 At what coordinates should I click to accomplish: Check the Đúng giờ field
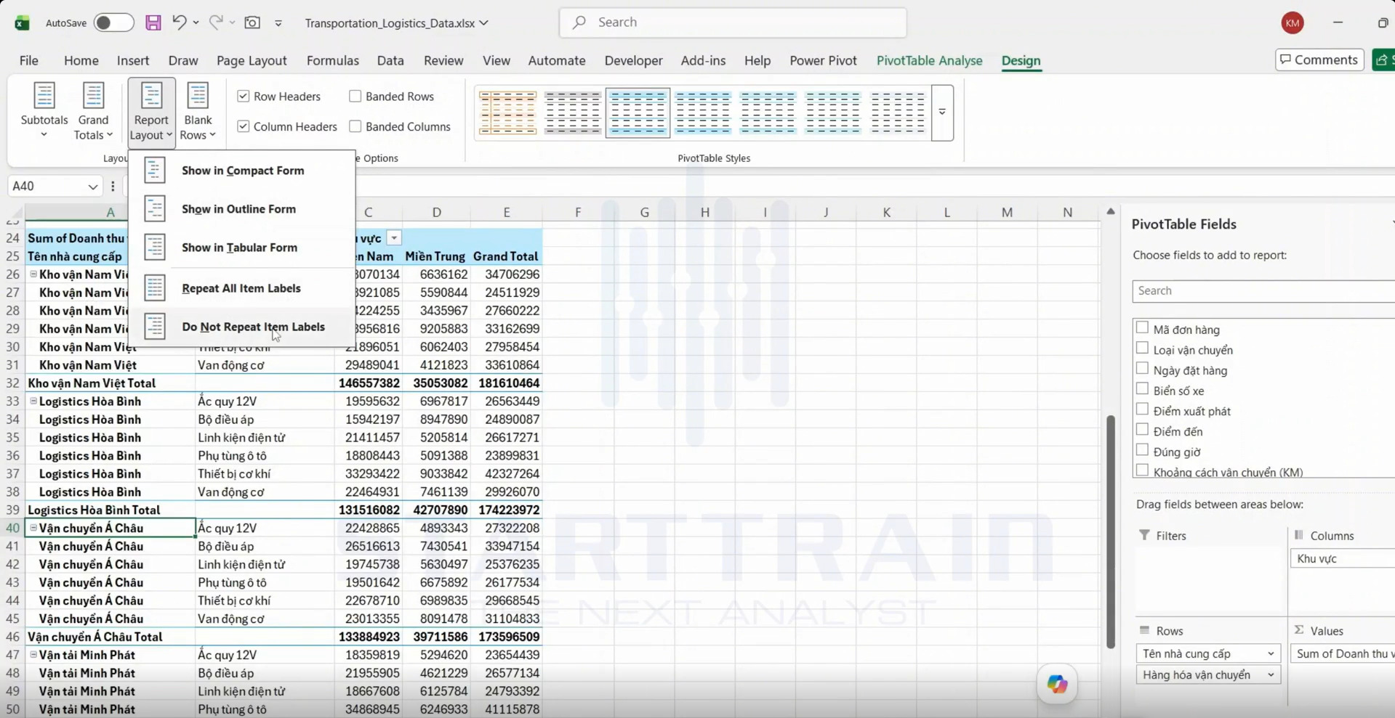click(1142, 450)
